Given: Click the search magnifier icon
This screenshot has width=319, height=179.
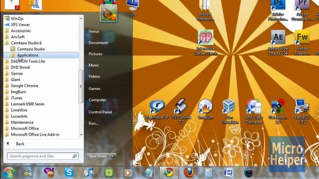Looking at the screenshot, I should coord(75,156).
